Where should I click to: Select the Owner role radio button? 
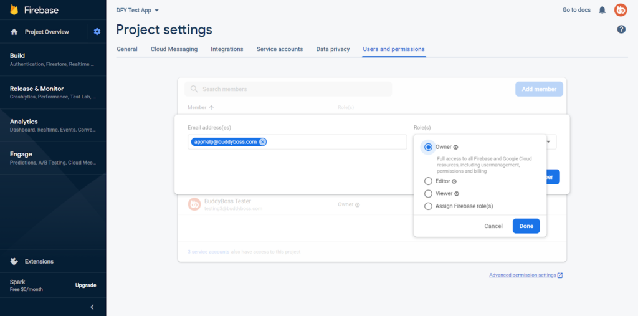(428, 147)
